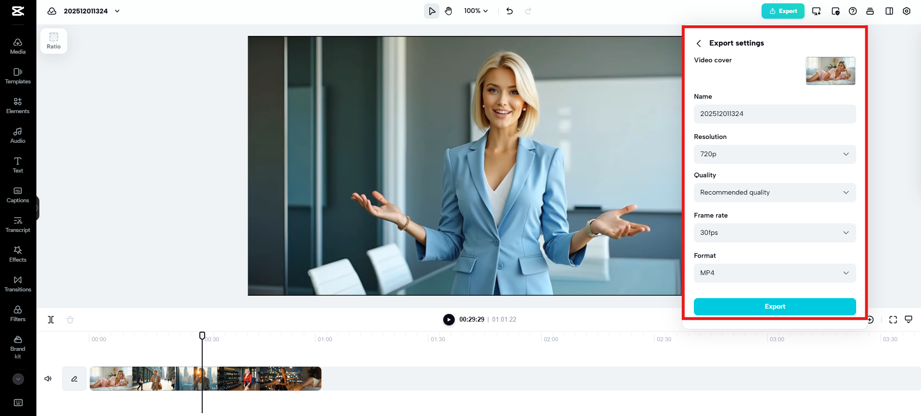Expand the Format MP4 dropdown

tap(774, 273)
